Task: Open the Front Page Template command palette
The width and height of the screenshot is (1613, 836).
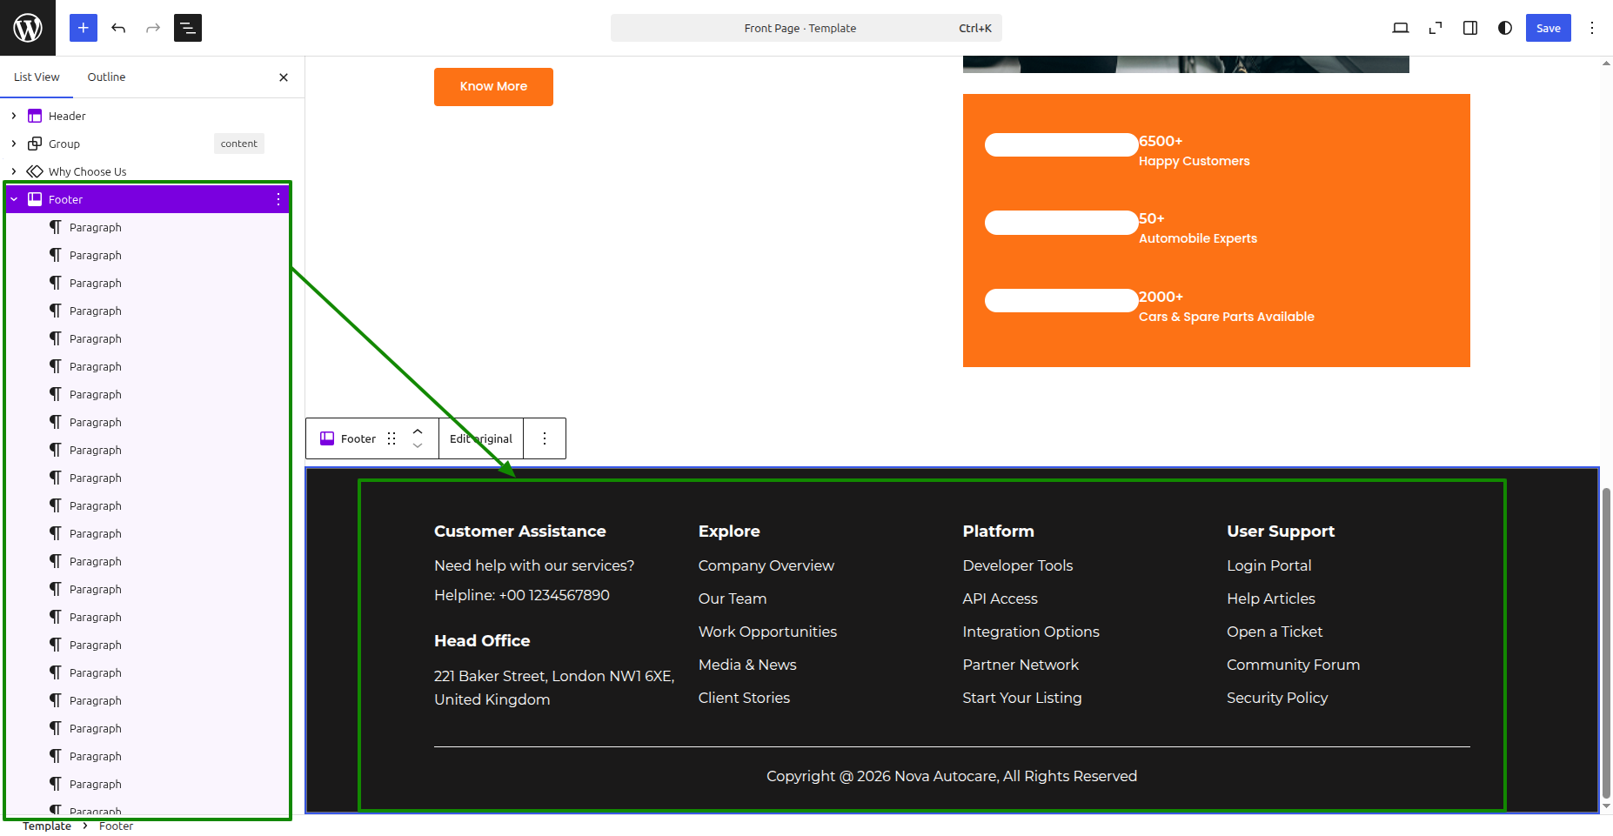Action: point(806,28)
